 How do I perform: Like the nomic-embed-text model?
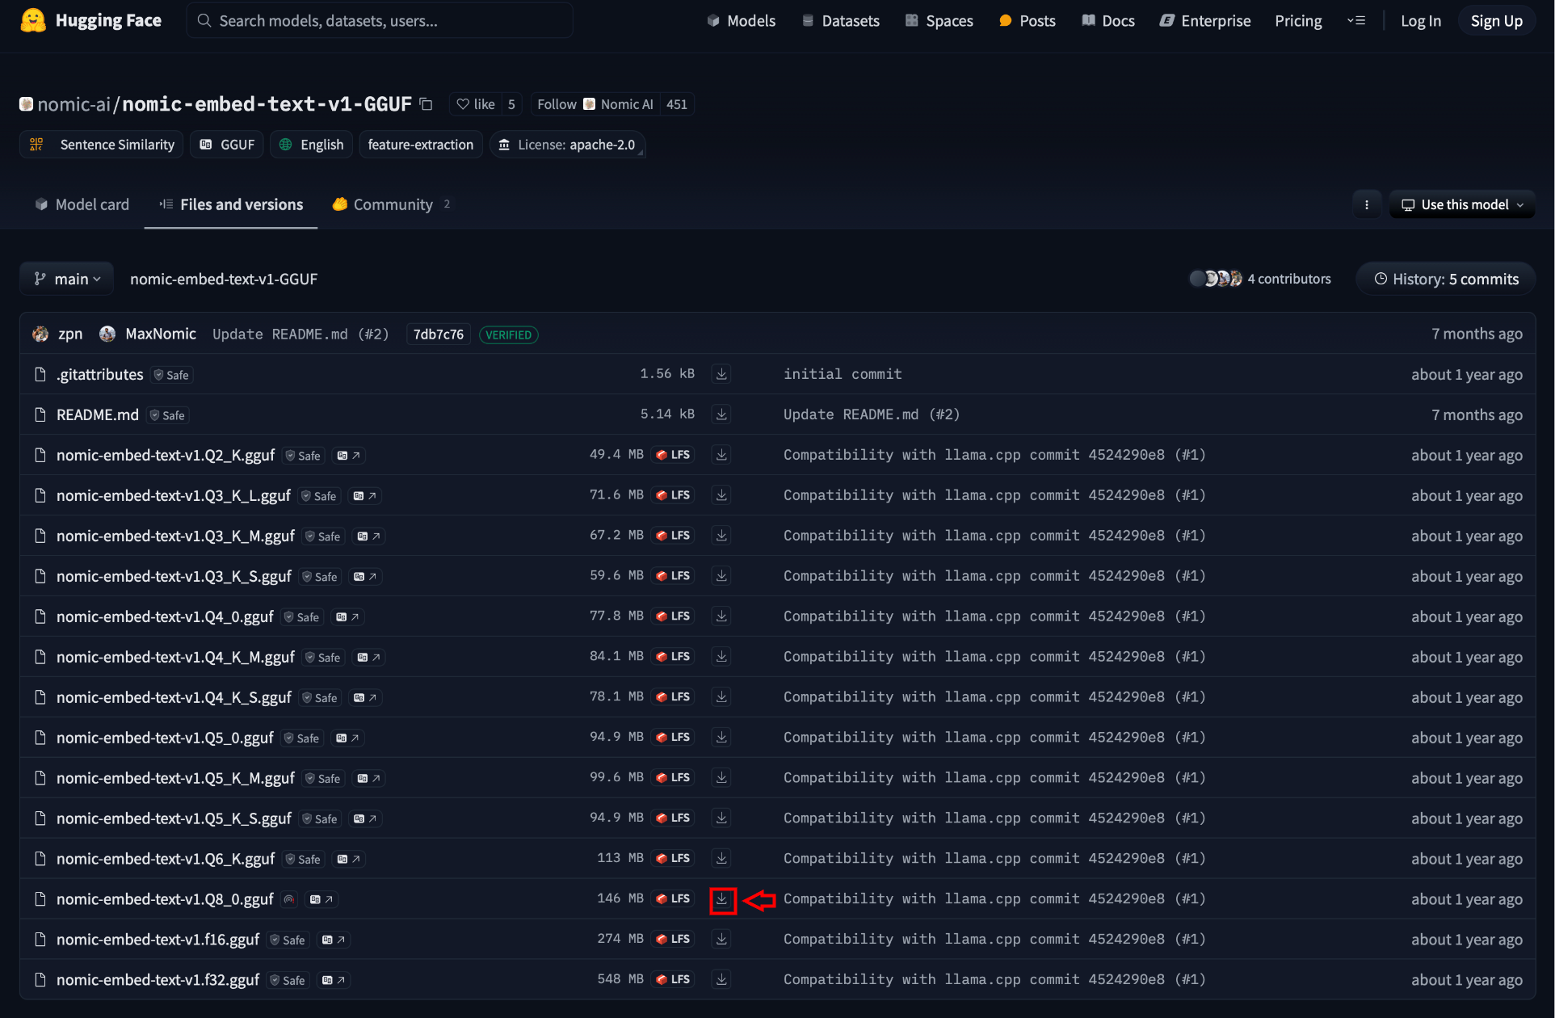[476, 104]
